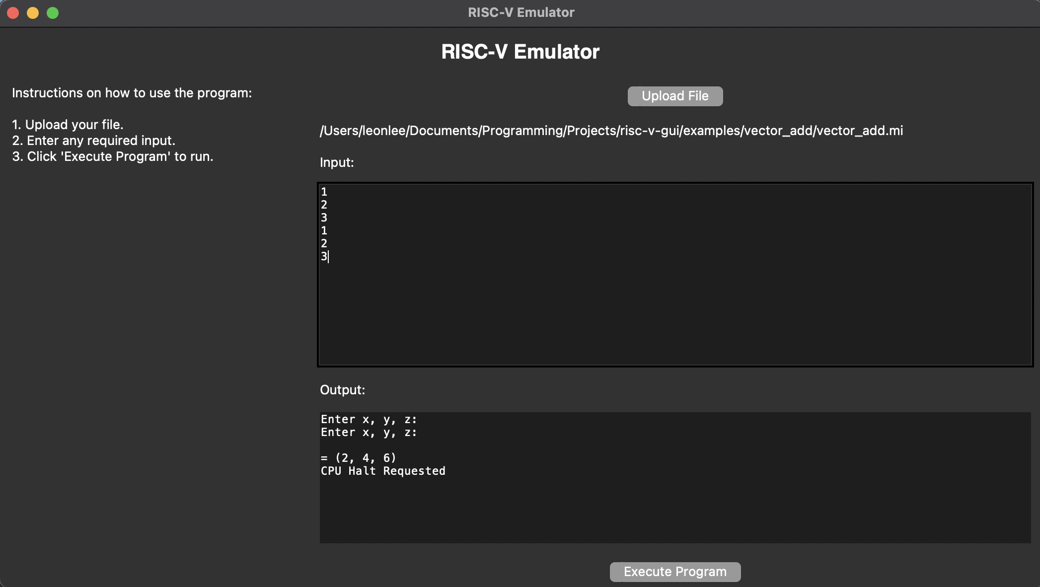
Task: Click the instructions heading text
Action: click(x=132, y=93)
